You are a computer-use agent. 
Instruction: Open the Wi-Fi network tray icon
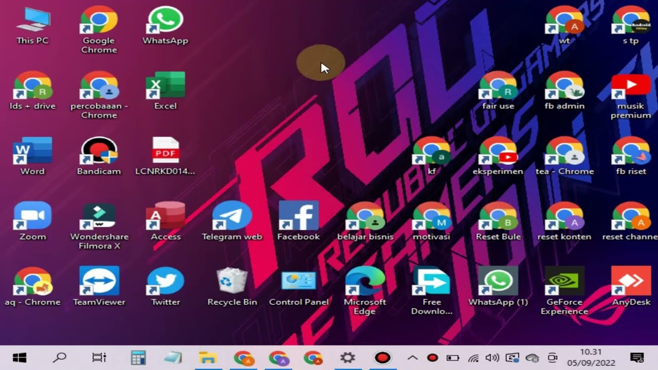pos(473,358)
